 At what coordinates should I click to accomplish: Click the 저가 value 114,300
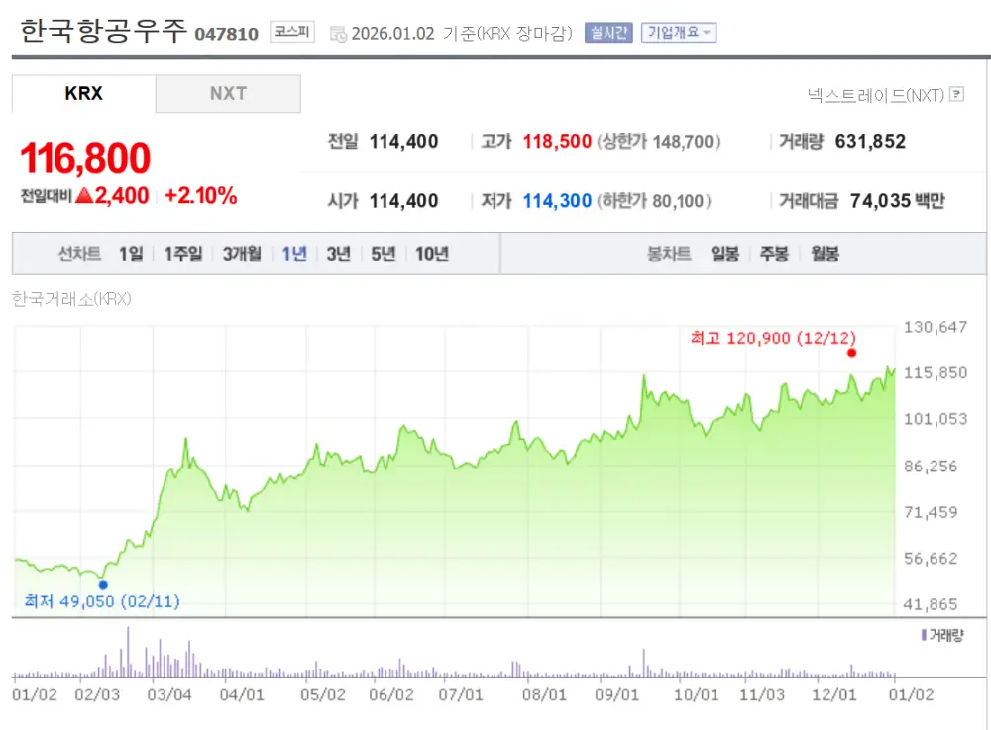pos(557,201)
